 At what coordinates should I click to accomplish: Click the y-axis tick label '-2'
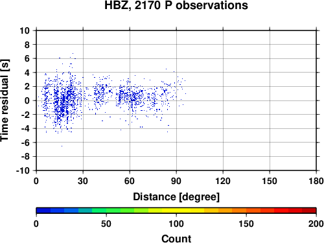(25, 115)
